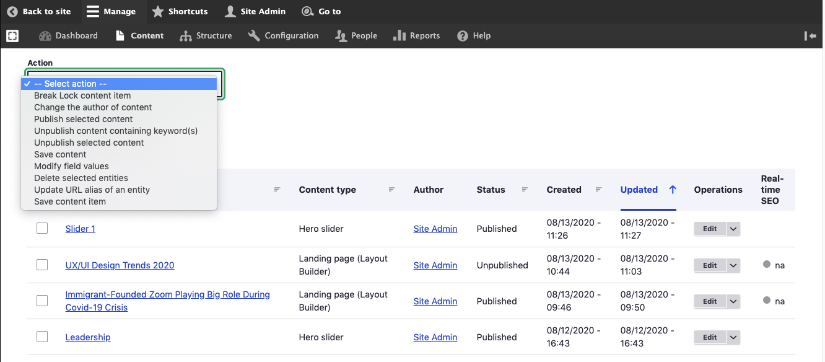
Task: Click the Go to search icon
Action: coord(307,12)
